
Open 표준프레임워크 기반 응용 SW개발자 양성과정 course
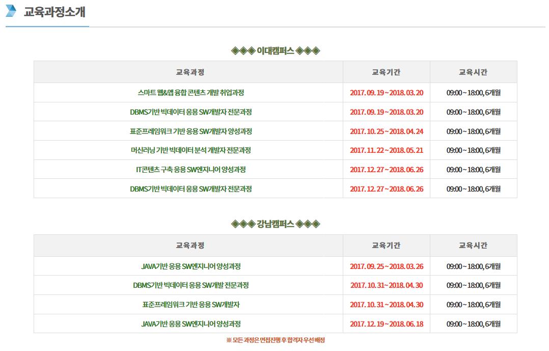(x=191, y=131)
